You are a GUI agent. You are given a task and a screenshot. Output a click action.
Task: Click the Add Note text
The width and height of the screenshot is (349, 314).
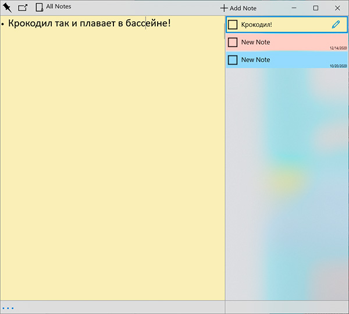243,8
